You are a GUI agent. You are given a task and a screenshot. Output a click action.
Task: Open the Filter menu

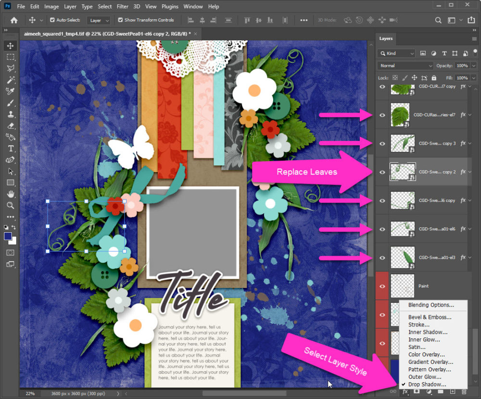[122, 6]
